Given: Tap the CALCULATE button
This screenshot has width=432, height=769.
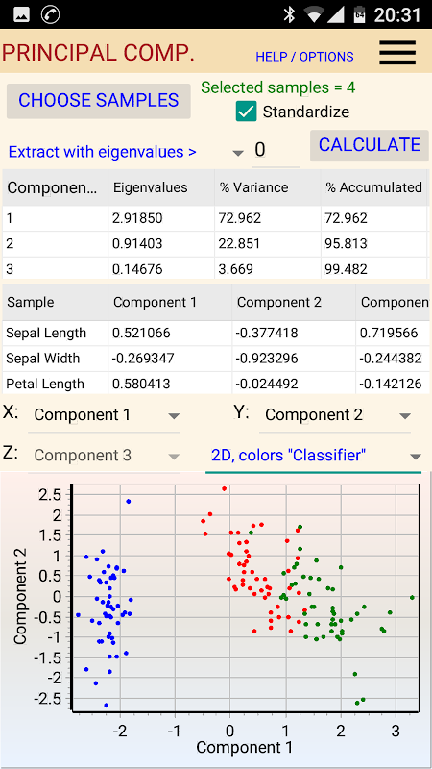Looking at the screenshot, I should (370, 145).
